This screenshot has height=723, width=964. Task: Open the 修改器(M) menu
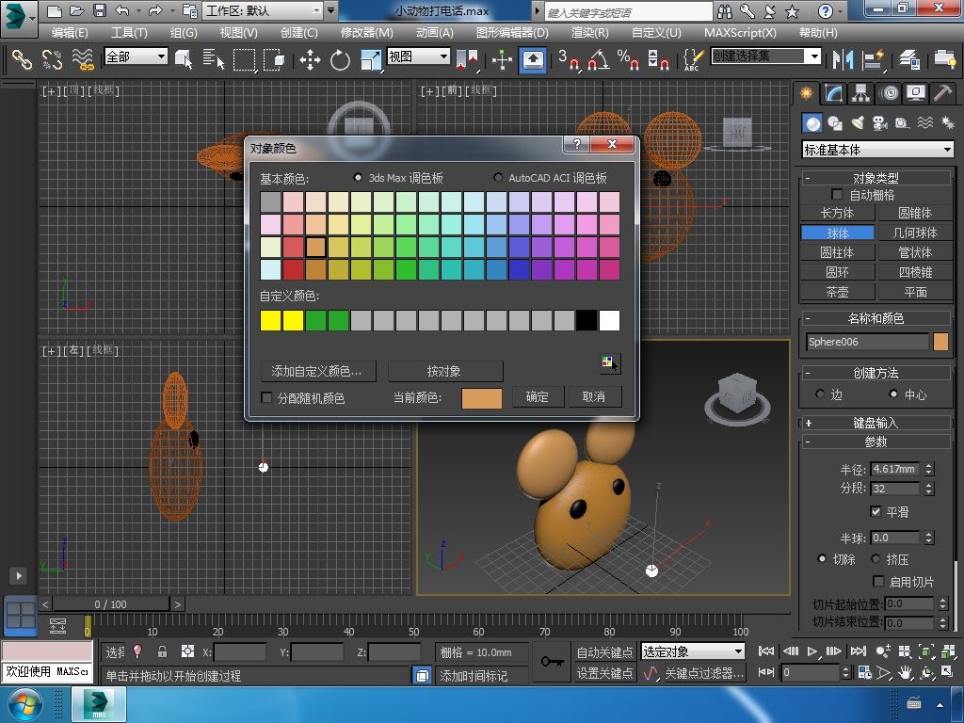tap(367, 33)
